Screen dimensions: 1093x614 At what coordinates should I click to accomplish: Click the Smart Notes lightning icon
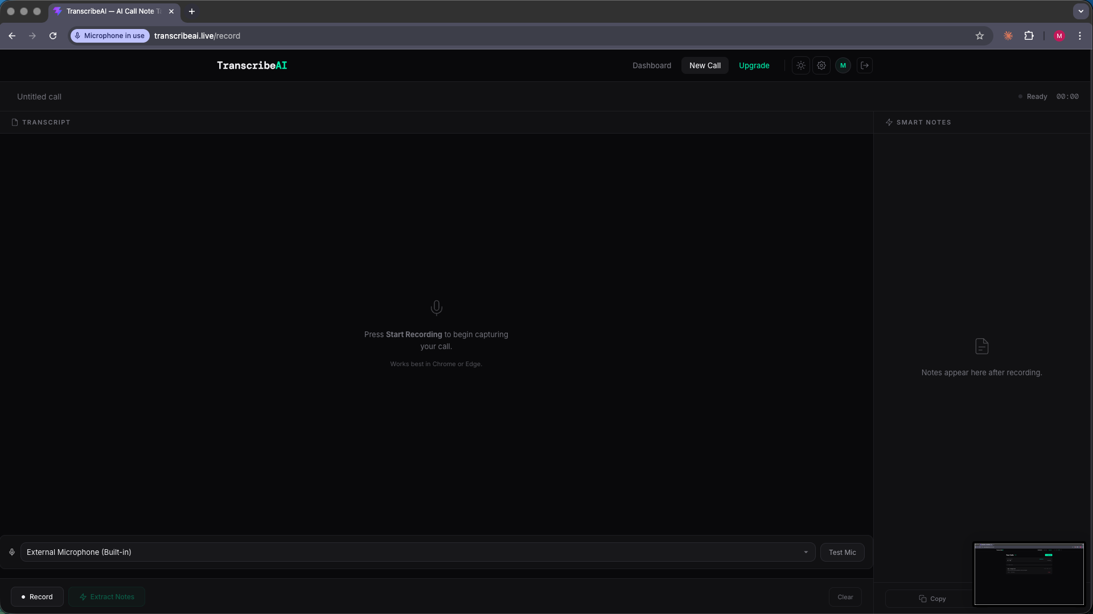coord(889,122)
